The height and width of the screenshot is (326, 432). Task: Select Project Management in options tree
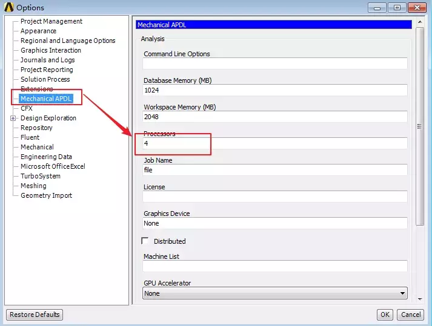[52, 21]
